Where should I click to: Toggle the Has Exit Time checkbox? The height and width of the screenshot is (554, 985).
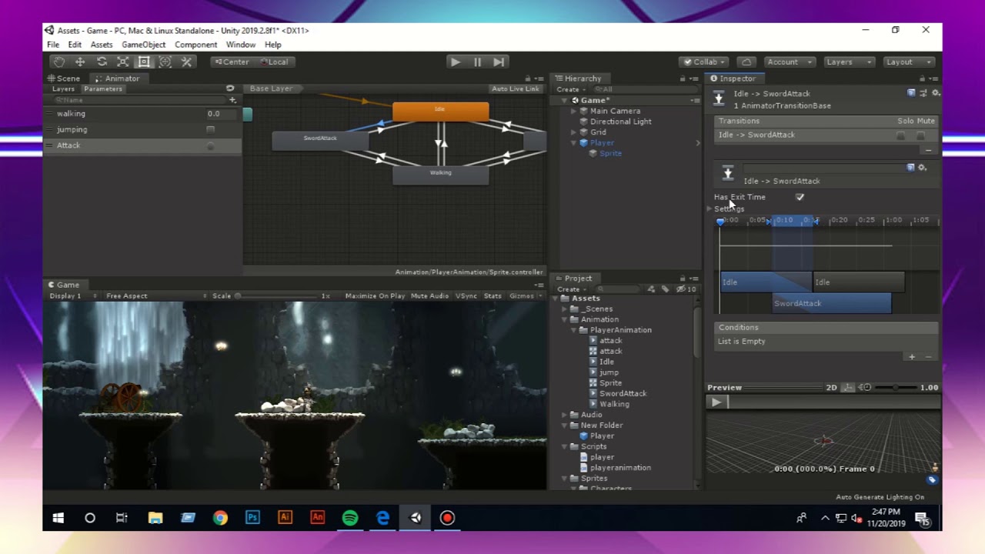coord(800,197)
